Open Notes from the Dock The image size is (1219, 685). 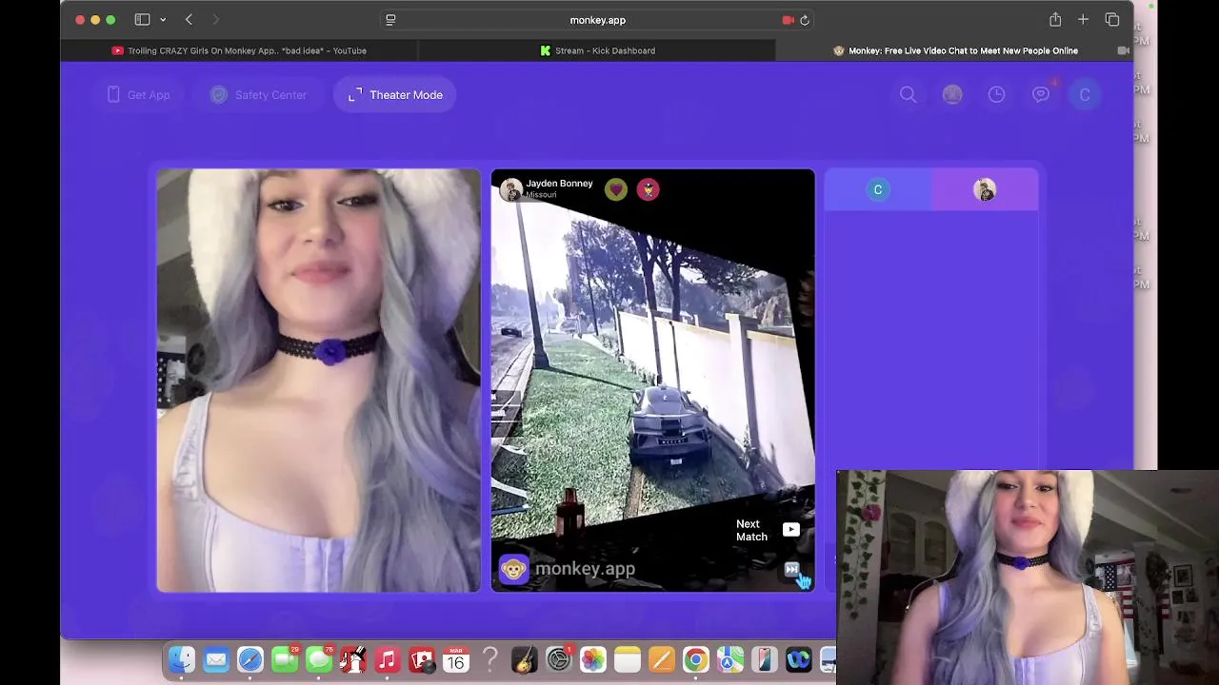coord(627,659)
